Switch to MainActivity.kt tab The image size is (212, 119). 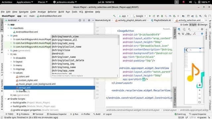click(103, 20)
